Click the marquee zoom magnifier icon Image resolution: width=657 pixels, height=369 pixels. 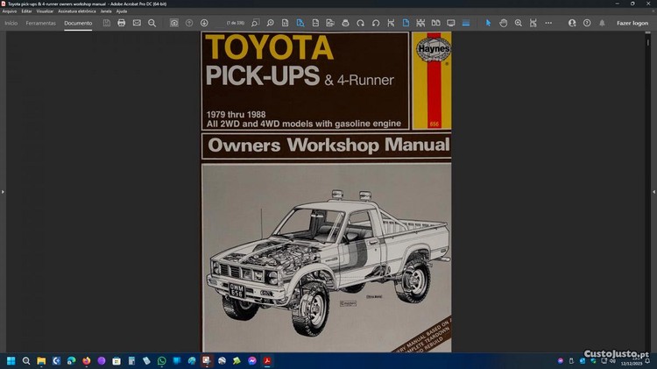tap(519, 23)
